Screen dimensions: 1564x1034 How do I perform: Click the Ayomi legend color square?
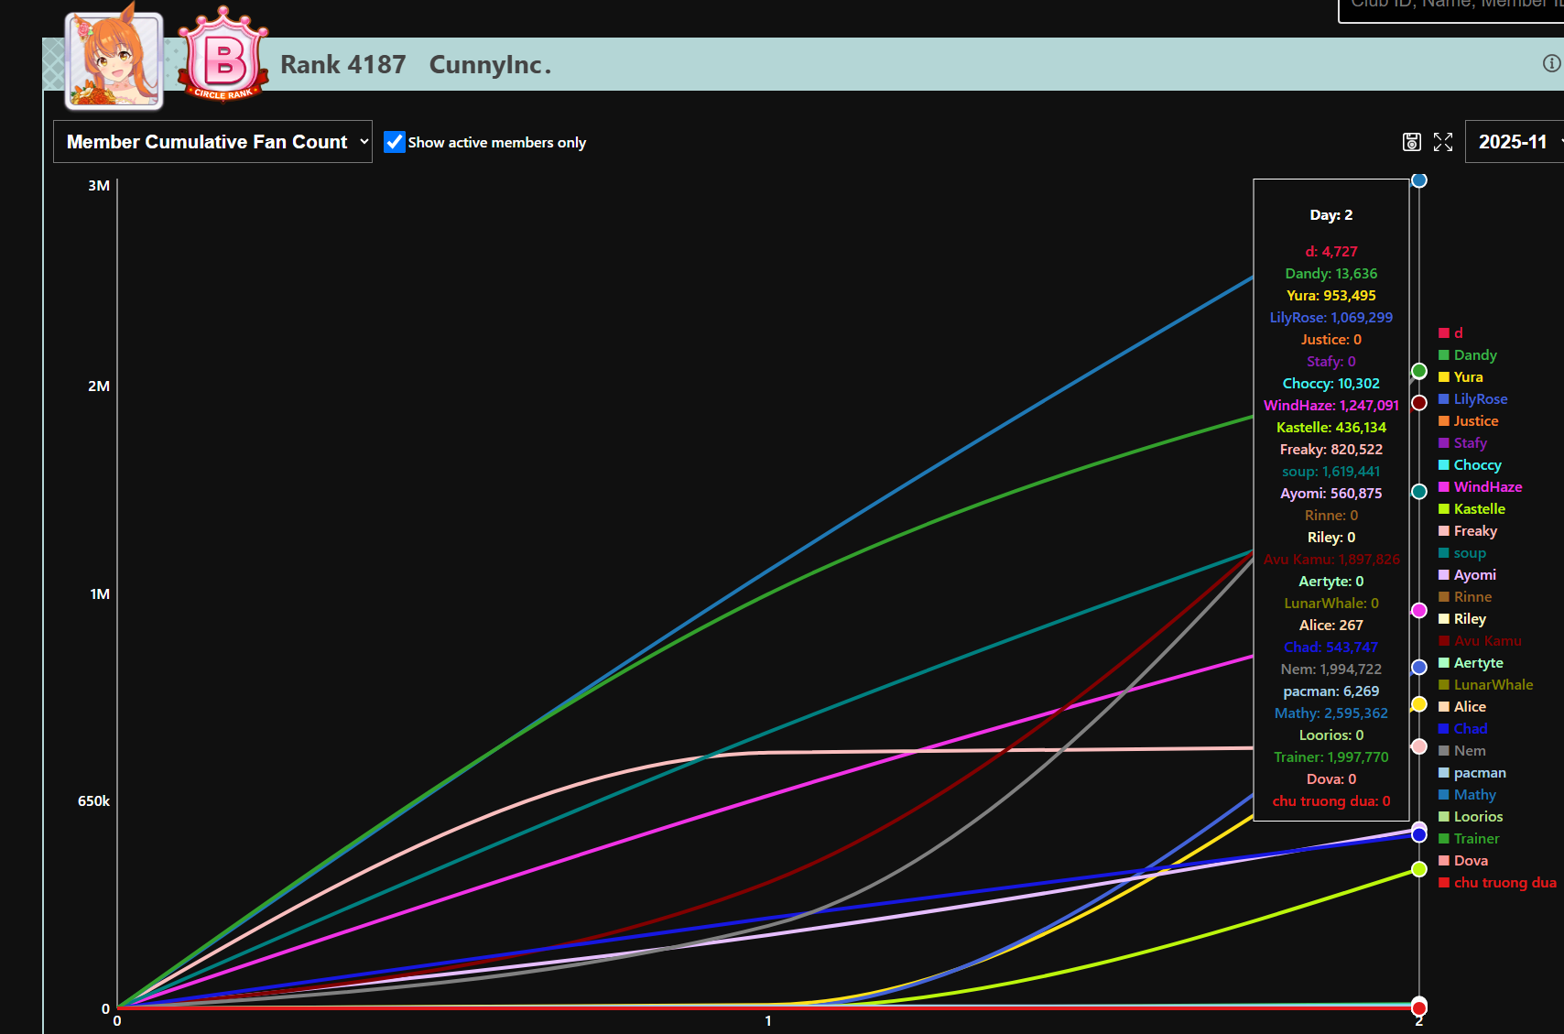1444,575
